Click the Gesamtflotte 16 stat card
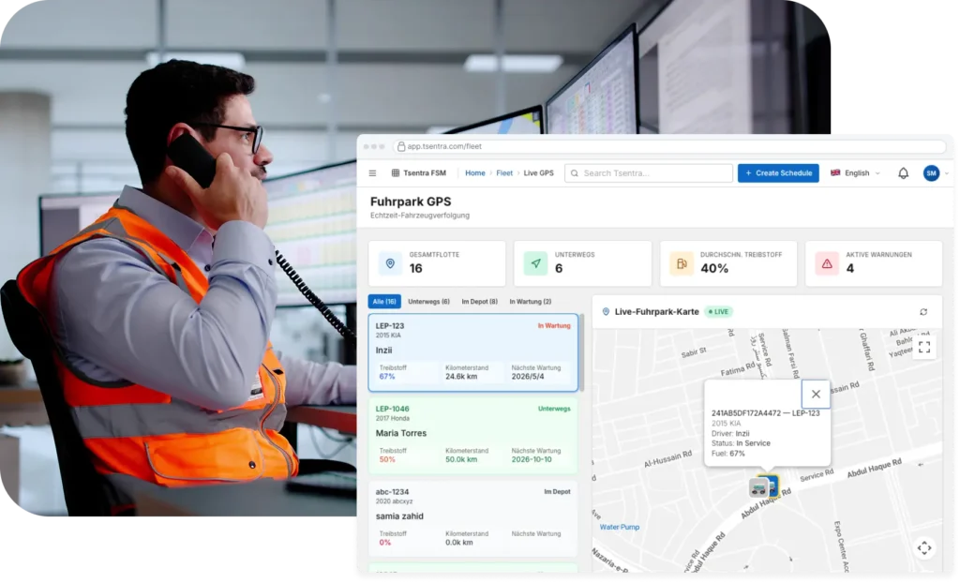This screenshot has width=960, height=583. pos(437,263)
